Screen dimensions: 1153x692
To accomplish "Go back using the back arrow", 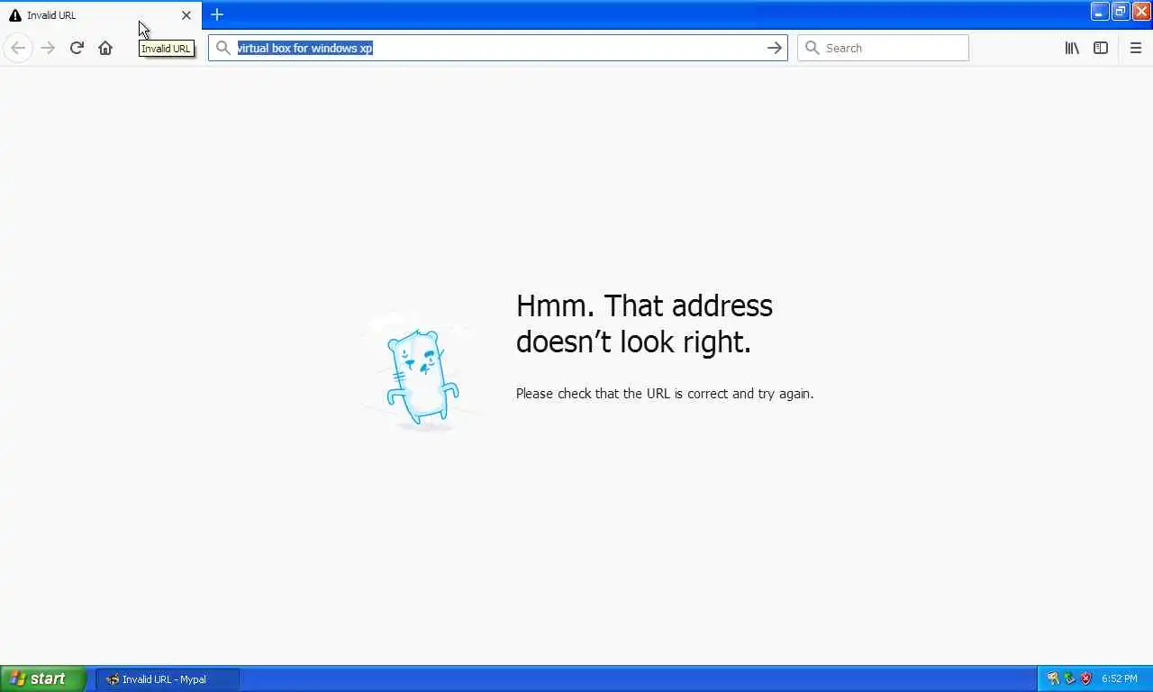I will click(x=18, y=48).
